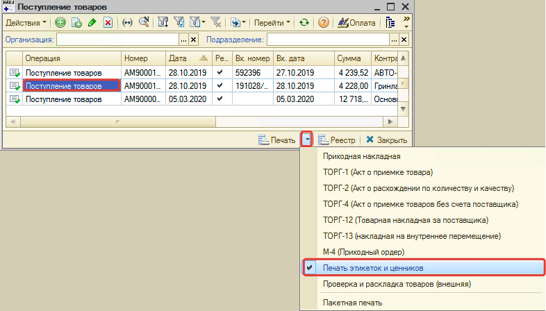Click document icon in row dated 05.03.2020
The image size is (546, 311).
tap(15, 99)
